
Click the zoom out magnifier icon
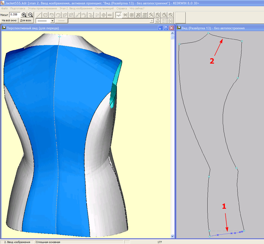[x=30, y=15]
